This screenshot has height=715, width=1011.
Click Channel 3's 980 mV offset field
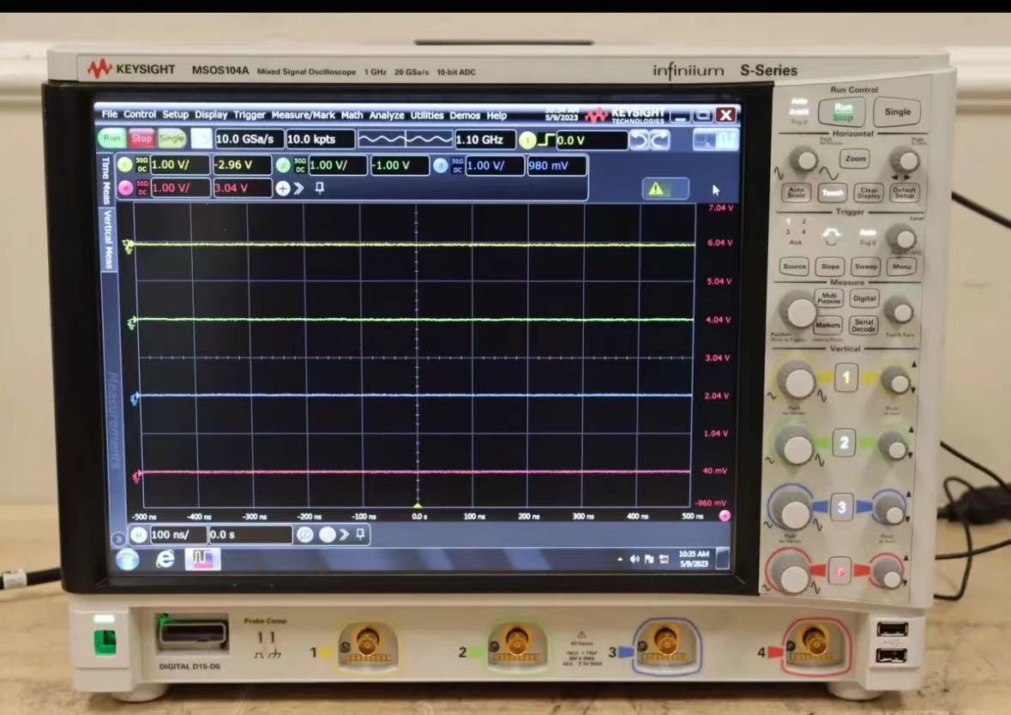pyautogui.click(x=557, y=165)
